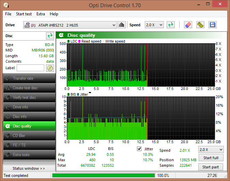Click the LDC green legend swatch

click(68, 41)
